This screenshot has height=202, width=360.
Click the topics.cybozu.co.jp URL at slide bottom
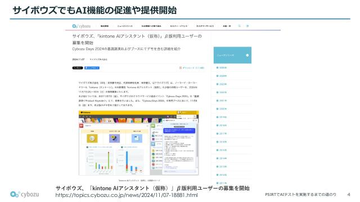127,195
